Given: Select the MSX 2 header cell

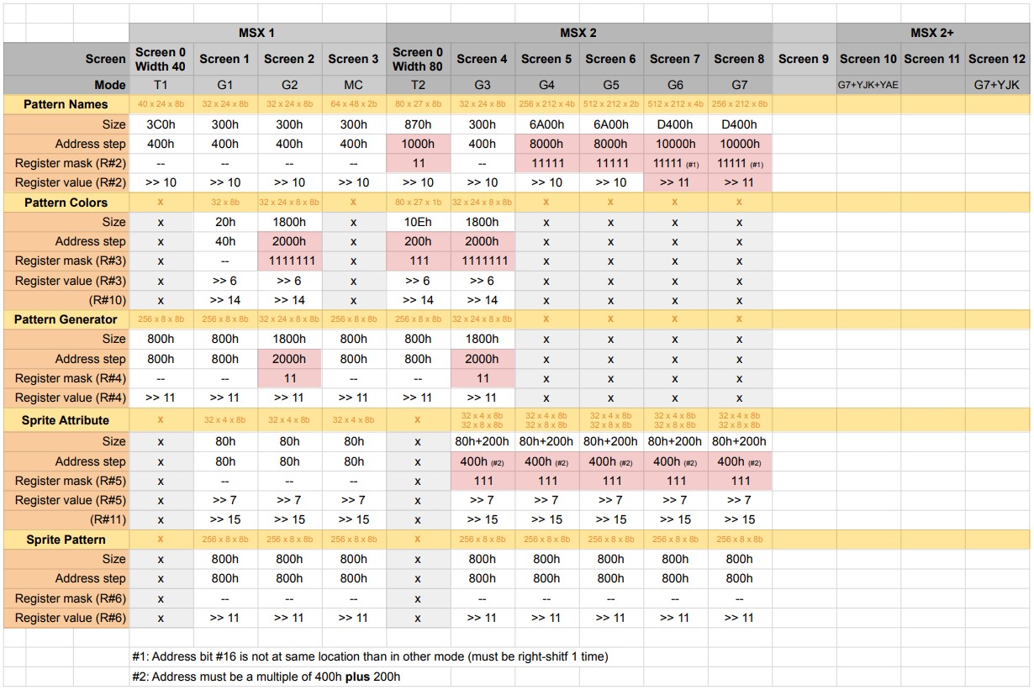Looking at the screenshot, I should click(578, 33).
